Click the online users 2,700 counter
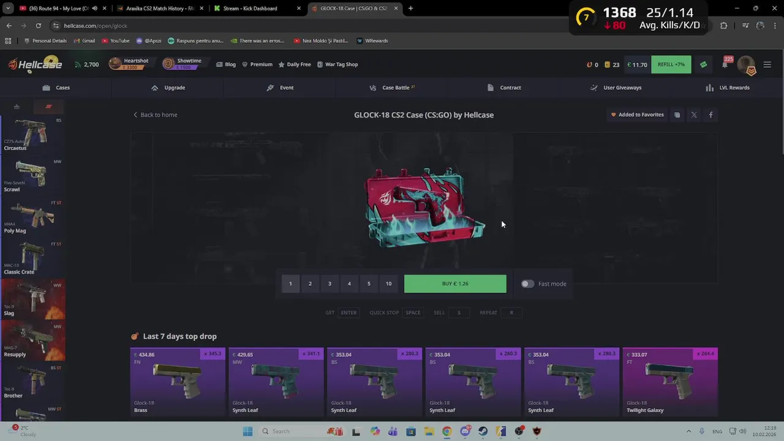Viewport: 784px width, 441px height. [86, 64]
